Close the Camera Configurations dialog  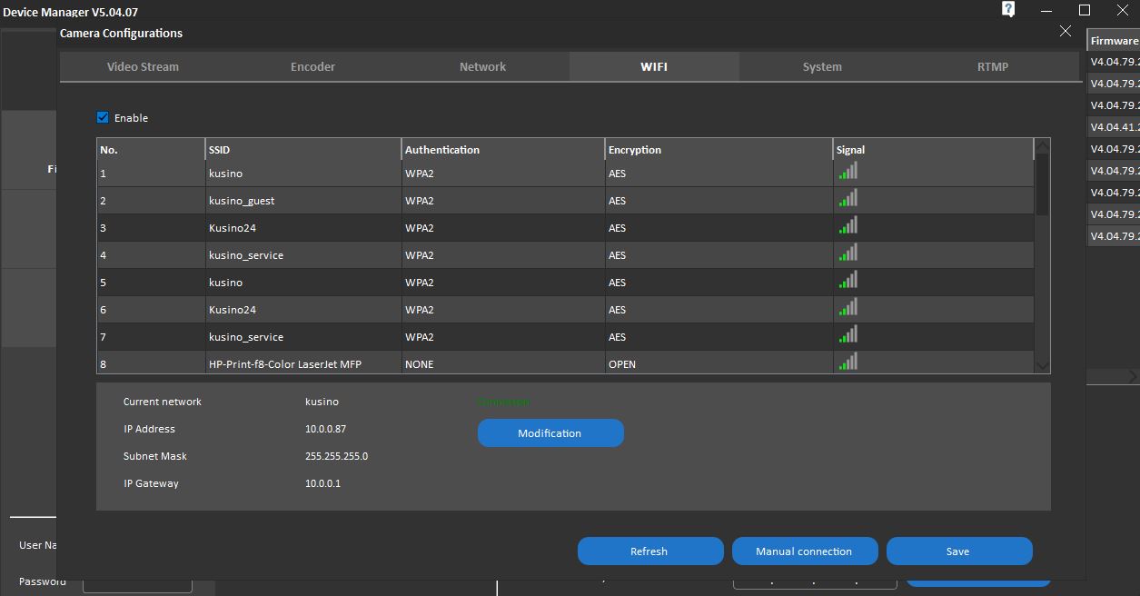coord(1066,31)
